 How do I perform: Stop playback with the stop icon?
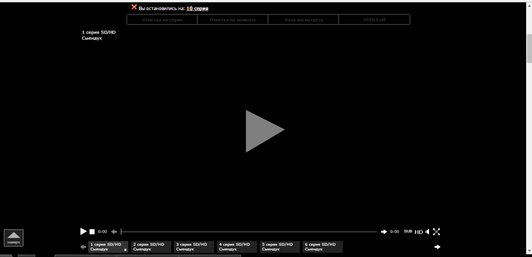point(92,231)
